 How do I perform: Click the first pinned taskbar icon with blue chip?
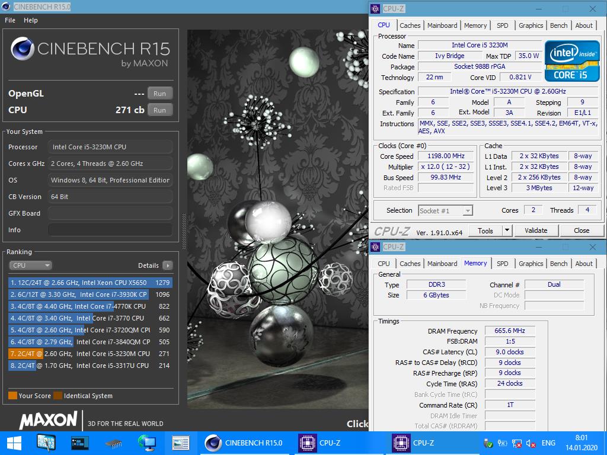(46, 443)
